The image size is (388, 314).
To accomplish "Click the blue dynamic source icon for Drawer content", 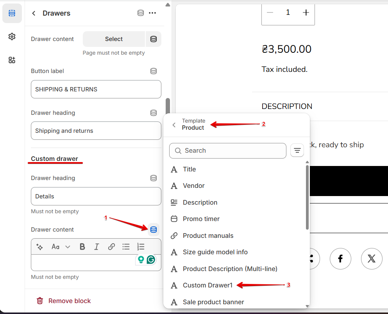I will 154,230.
